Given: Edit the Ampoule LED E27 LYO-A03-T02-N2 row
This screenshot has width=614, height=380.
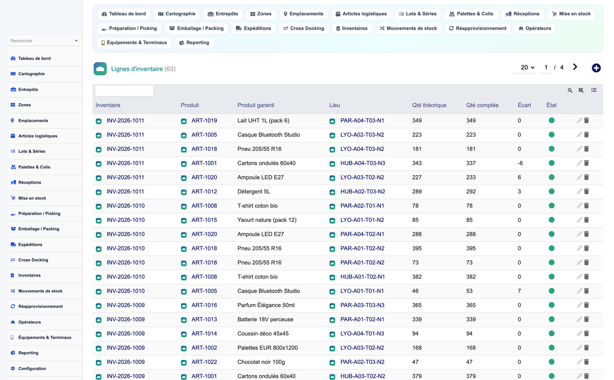Looking at the screenshot, I should (579, 177).
